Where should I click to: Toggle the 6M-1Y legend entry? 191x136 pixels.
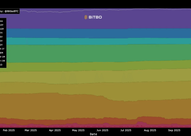2,49
